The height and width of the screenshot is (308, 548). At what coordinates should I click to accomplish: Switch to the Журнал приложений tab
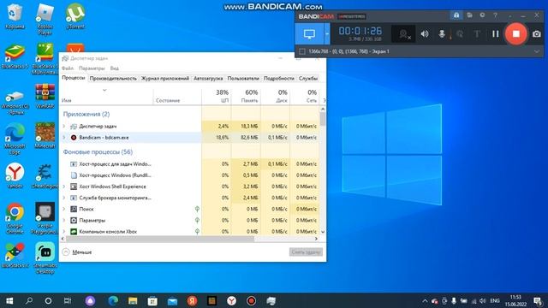pos(165,78)
